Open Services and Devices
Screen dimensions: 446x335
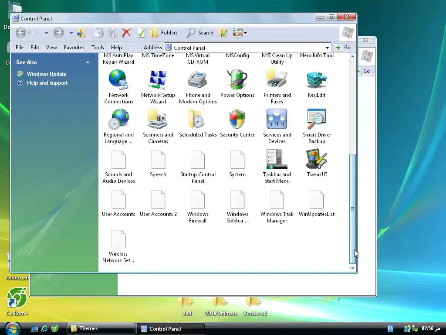(277, 126)
